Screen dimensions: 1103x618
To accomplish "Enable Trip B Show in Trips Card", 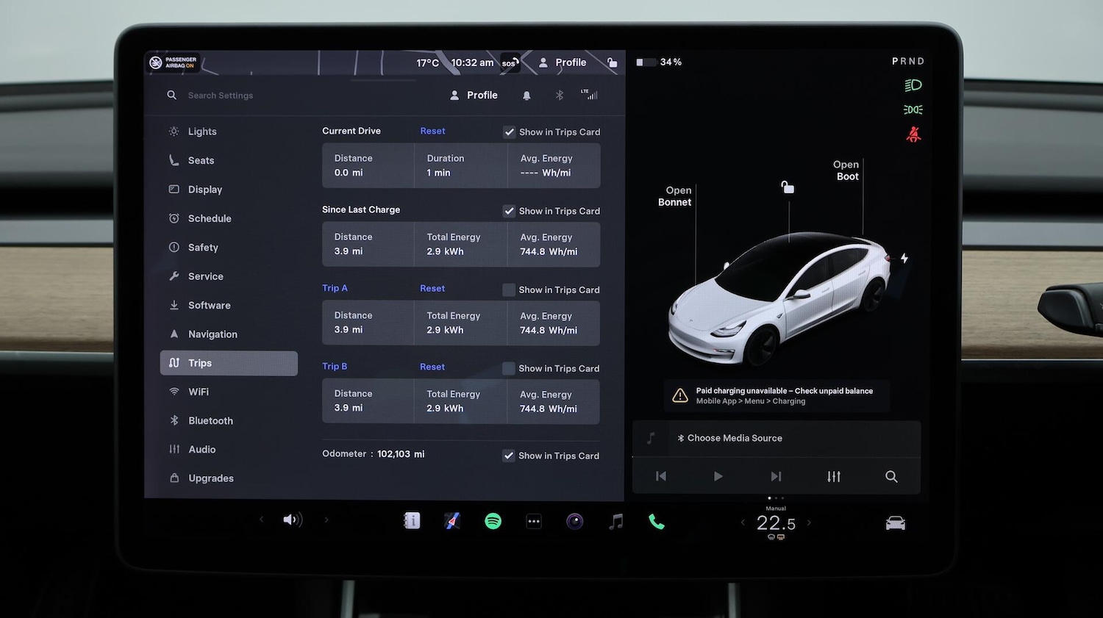I will tap(509, 368).
